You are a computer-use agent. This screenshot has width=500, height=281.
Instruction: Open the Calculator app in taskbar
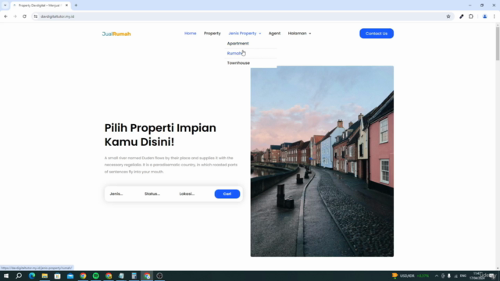point(134,276)
